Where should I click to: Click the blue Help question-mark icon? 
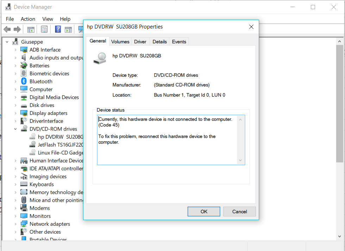58,29
